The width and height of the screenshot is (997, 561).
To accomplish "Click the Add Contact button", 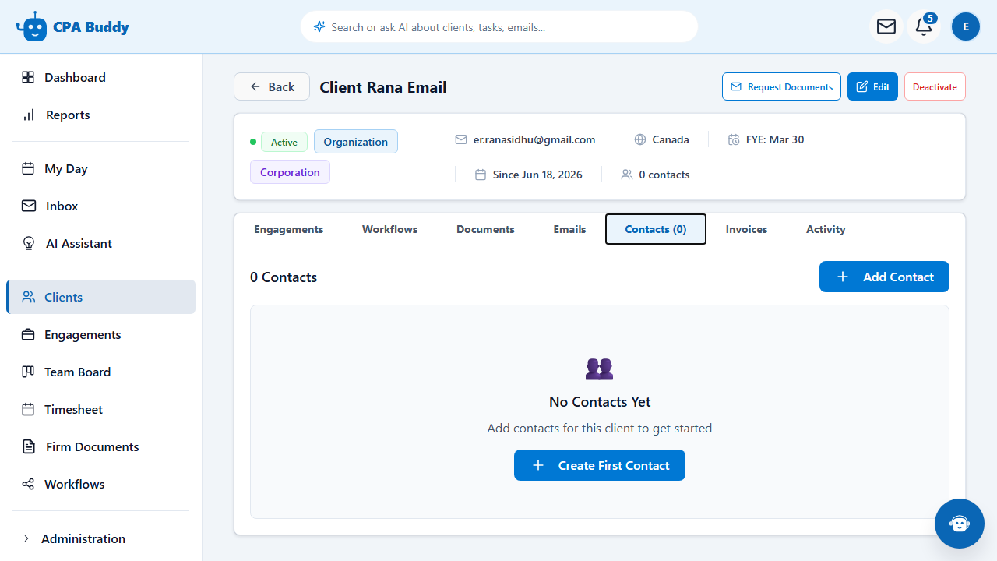I will 884,277.
